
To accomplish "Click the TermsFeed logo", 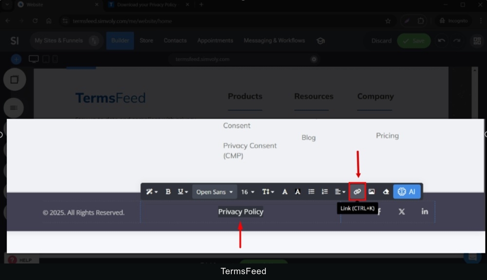I will [x=111, y=98].
